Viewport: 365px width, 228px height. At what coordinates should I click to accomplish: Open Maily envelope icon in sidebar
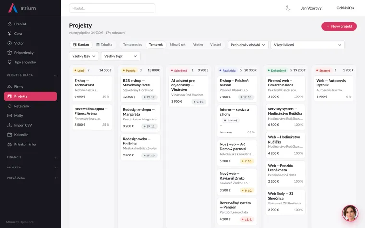tap(9, 115)
